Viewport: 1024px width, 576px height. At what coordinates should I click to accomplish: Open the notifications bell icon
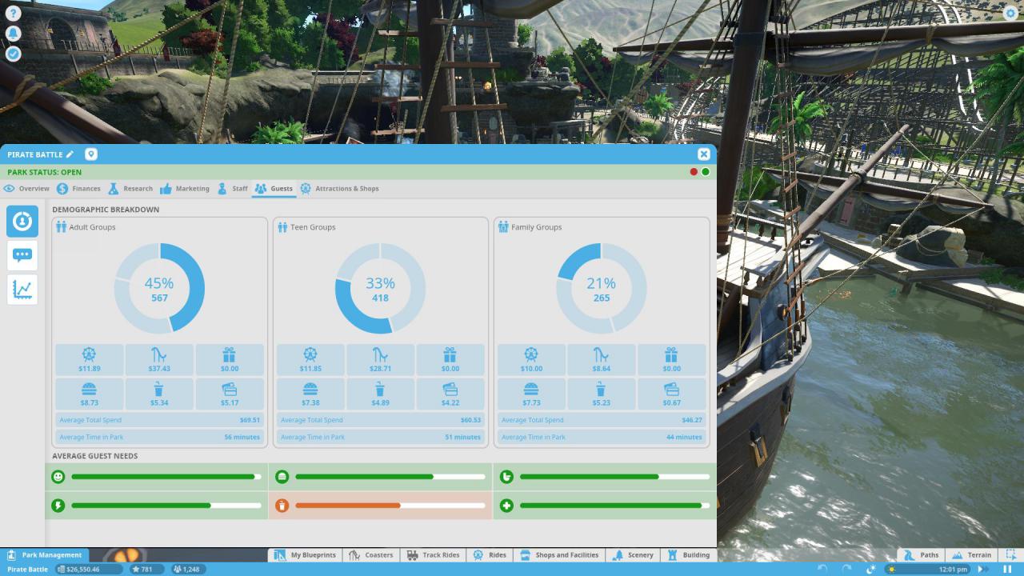click(x=13, y=34)
